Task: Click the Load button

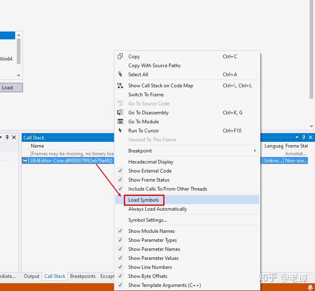Action: pos(11,88)
